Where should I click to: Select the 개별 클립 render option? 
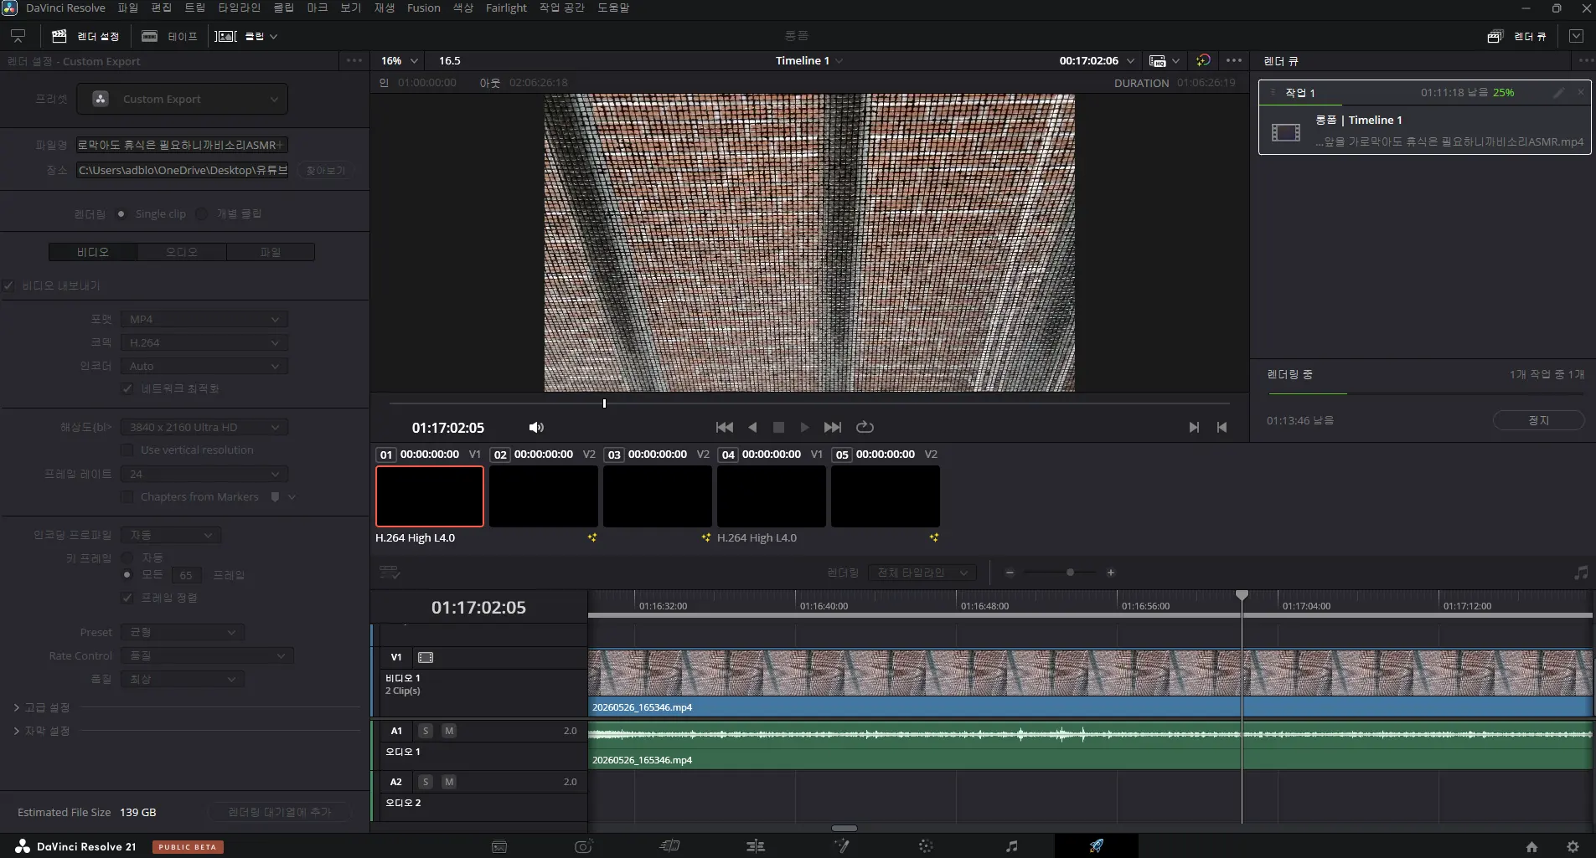click(x=202, y=214)
